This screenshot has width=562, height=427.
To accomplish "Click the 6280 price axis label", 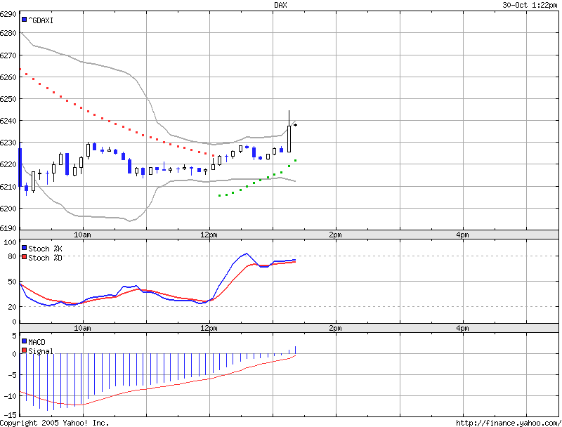I will [x=8, y=33].
